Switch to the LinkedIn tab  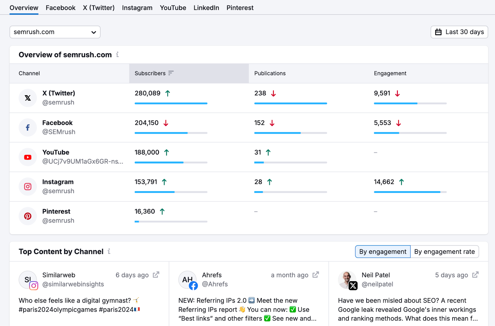coord(206,8)
